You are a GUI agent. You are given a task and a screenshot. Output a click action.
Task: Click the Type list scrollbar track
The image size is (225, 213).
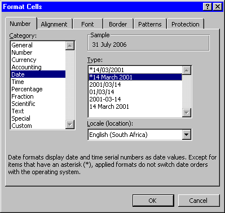(x=187, y=91)
